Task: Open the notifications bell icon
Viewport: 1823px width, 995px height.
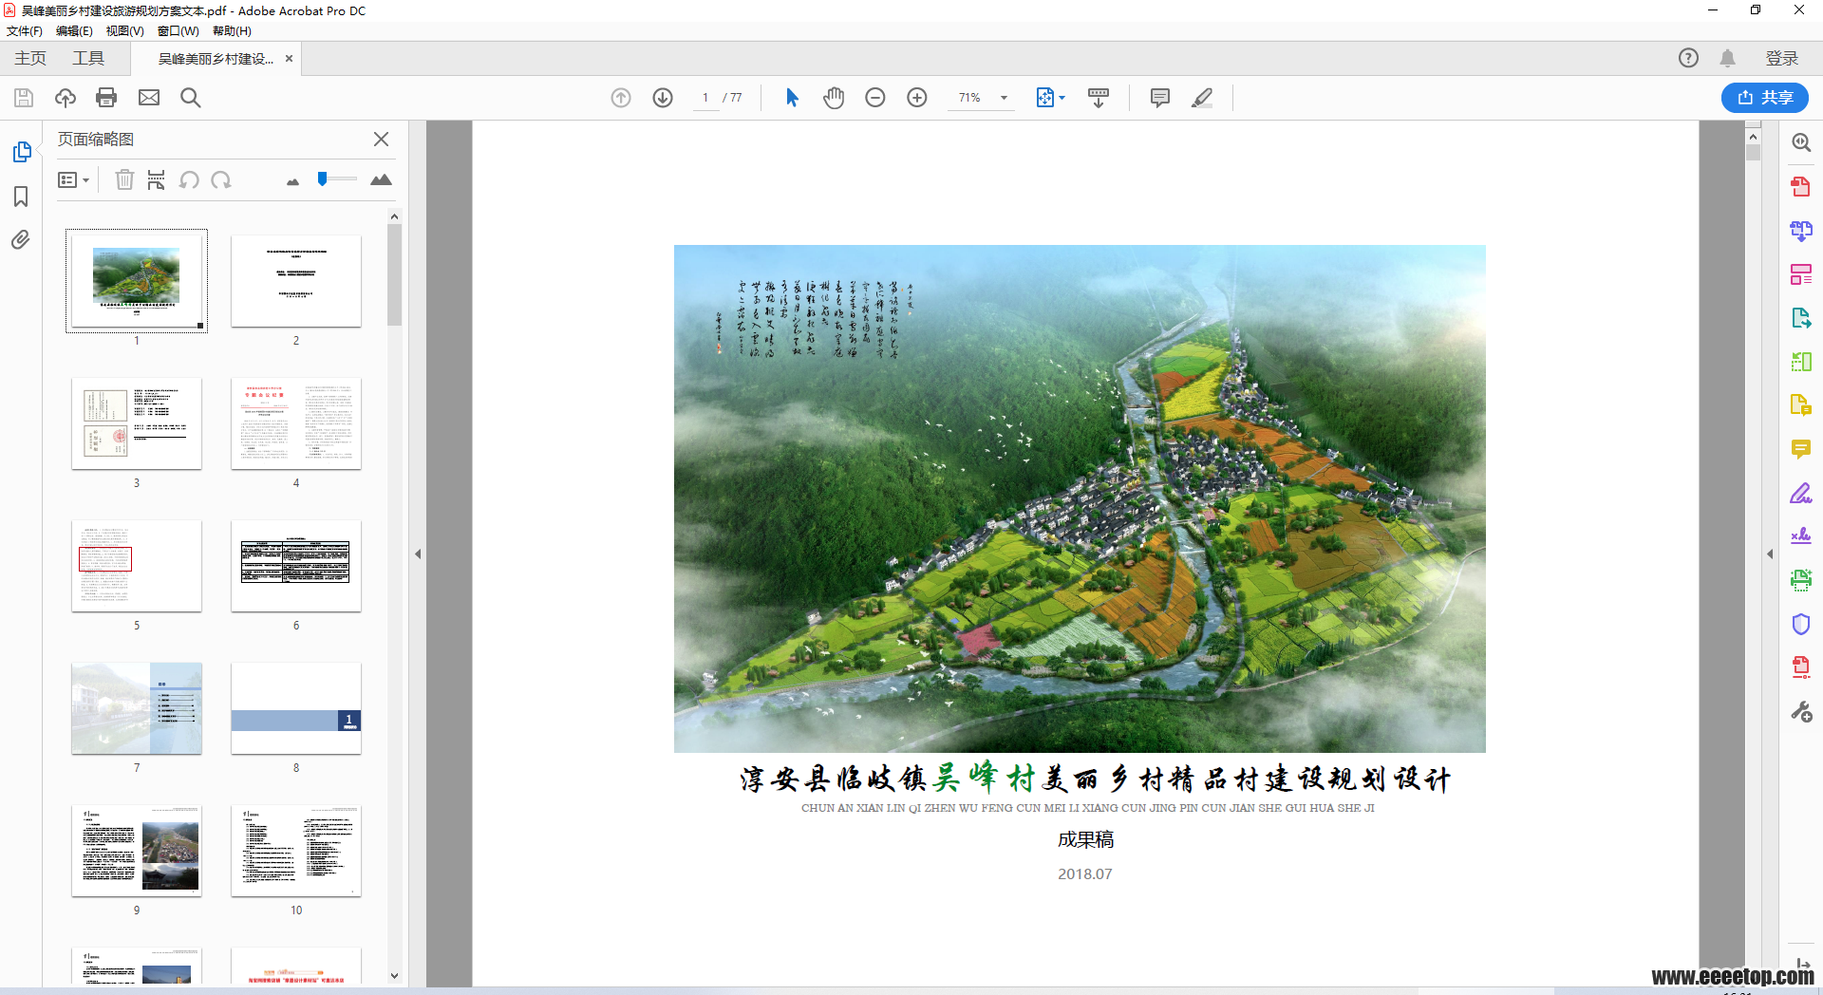Action: click(x=1727, y=58)
